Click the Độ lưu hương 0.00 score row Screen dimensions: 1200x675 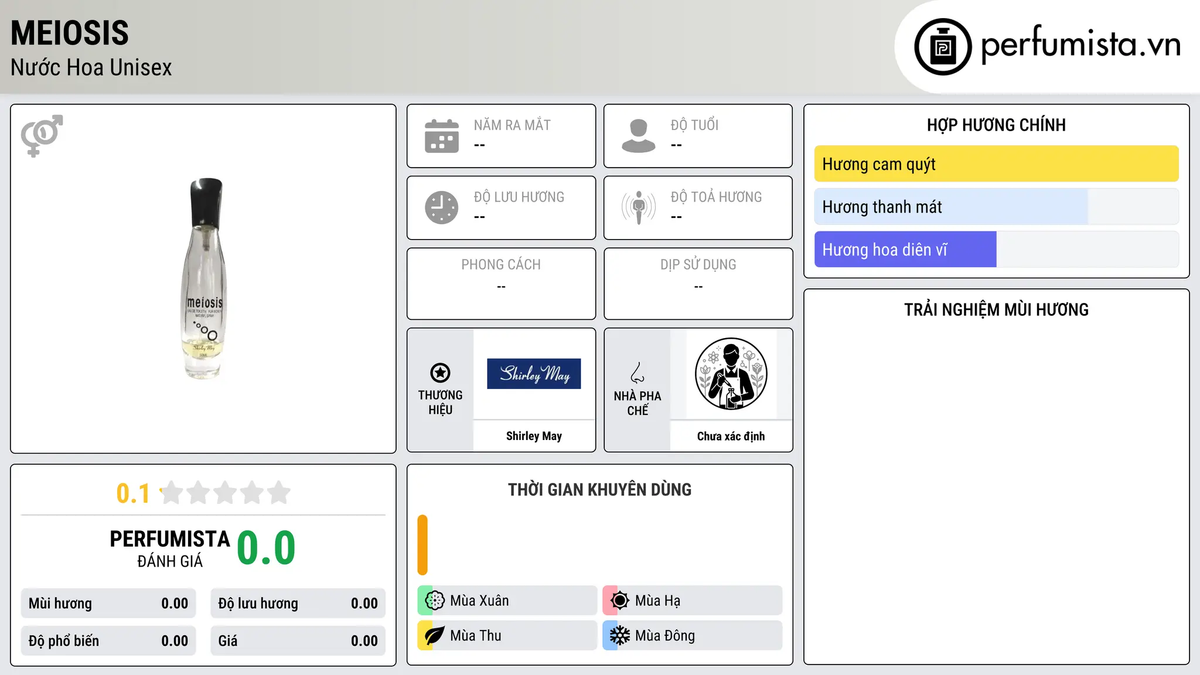(x=298, y=604)
